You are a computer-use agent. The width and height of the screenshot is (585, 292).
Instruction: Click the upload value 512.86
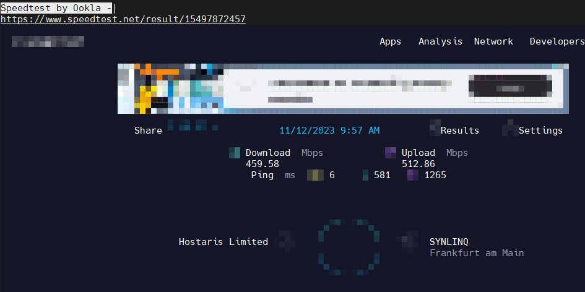(418, 164)
